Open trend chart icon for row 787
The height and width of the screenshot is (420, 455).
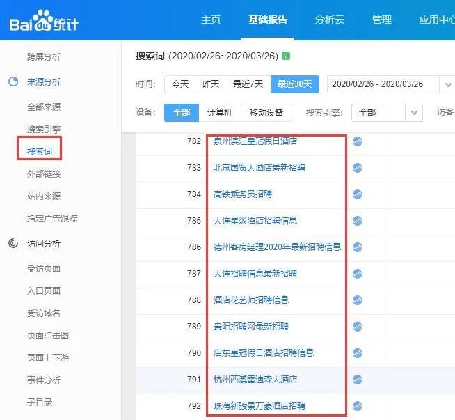click(x=357, y=274)
